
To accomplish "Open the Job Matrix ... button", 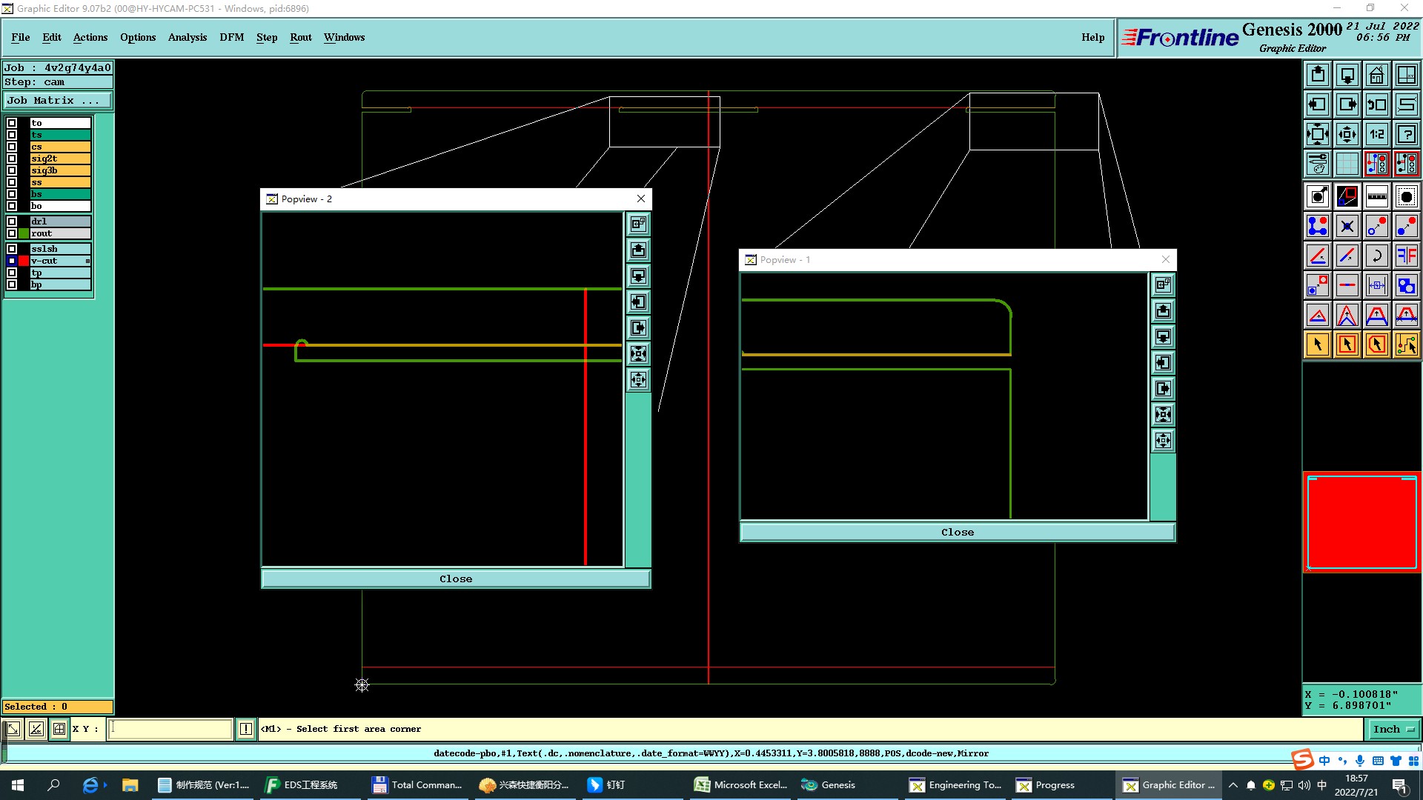I will click(x=58, y=101).
